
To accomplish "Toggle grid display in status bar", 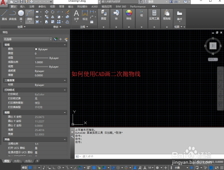I will (x=30, y=168).
